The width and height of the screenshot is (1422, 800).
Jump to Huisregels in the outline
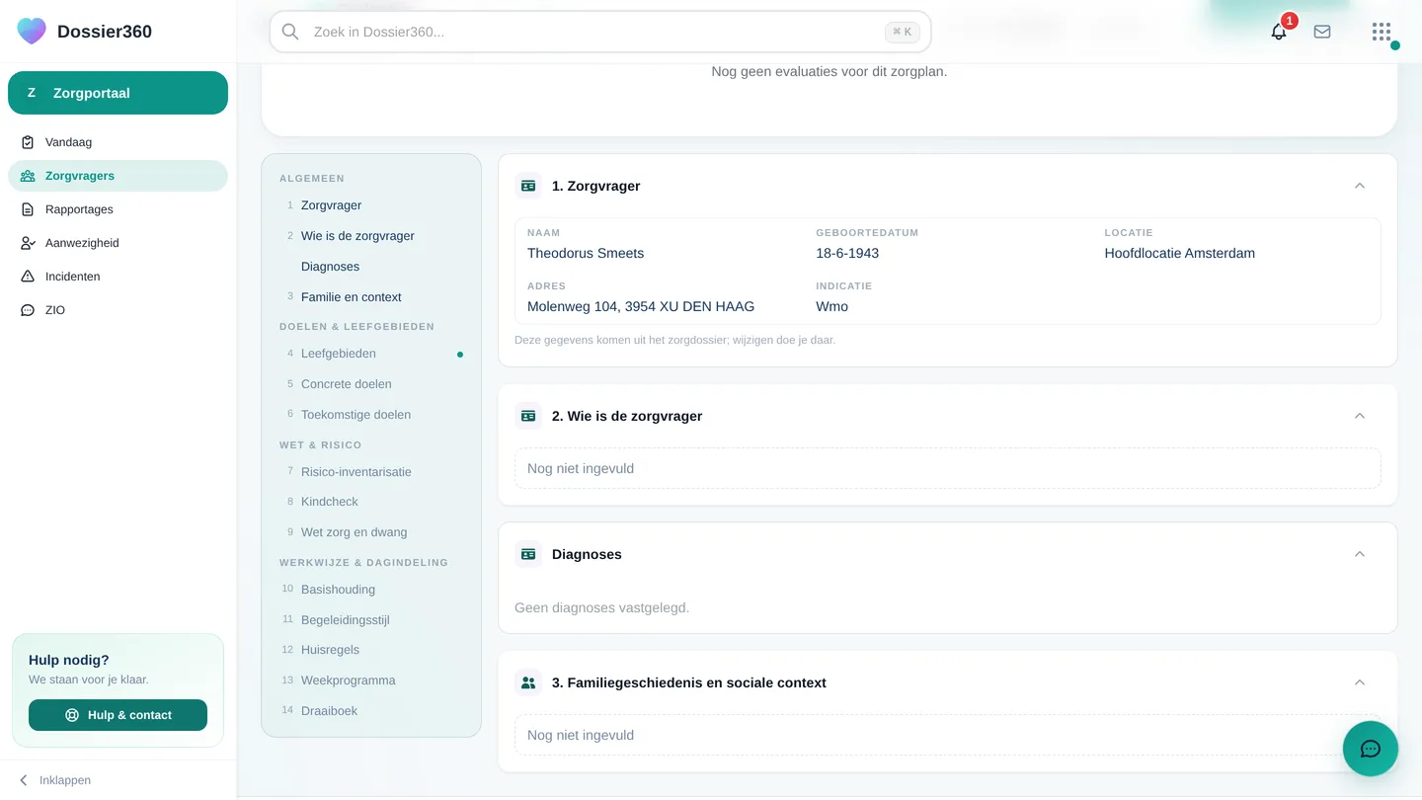pos(371,650)
